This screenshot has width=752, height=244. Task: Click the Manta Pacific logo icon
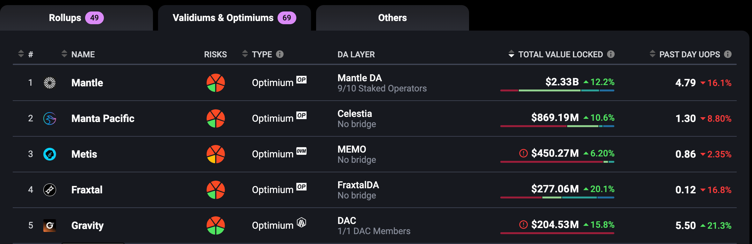50,118
